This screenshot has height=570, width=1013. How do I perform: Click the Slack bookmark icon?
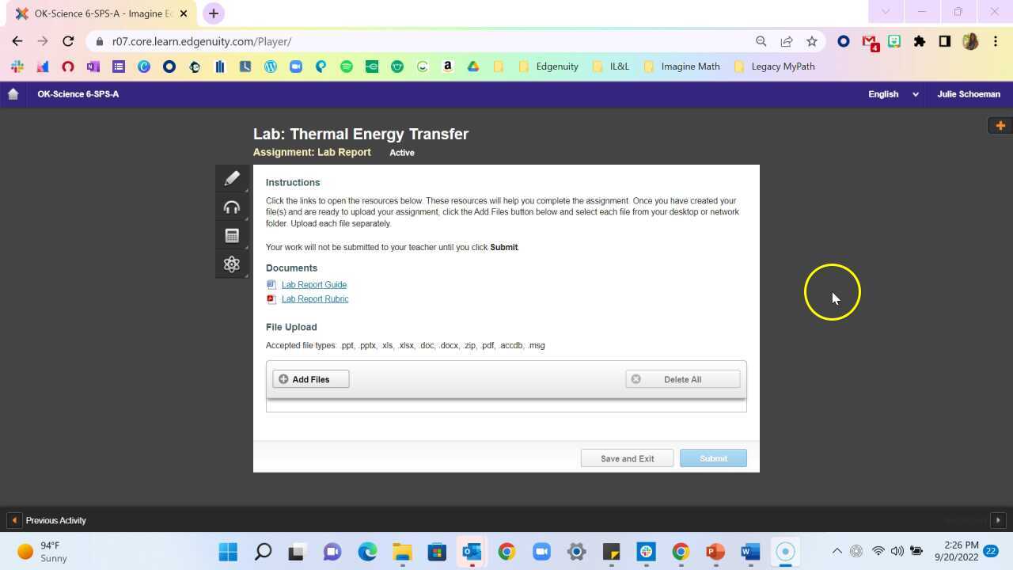tap(17, 66)
